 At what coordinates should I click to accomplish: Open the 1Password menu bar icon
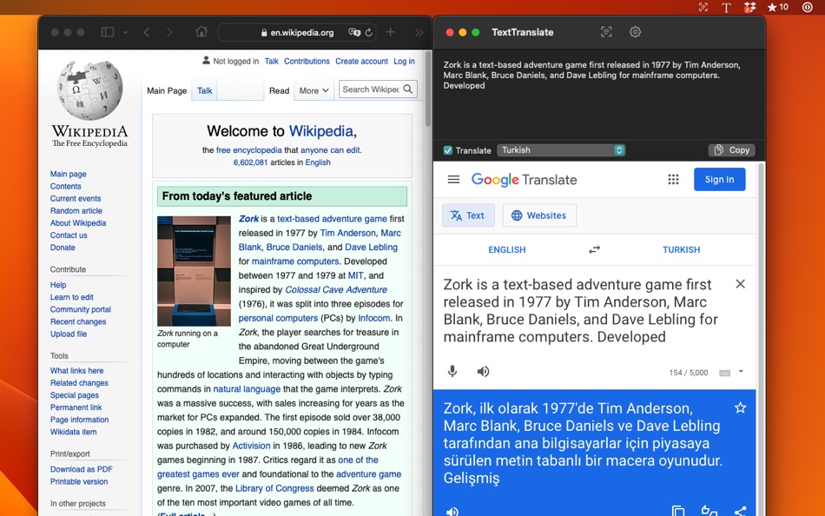click(x=807, y=7)
